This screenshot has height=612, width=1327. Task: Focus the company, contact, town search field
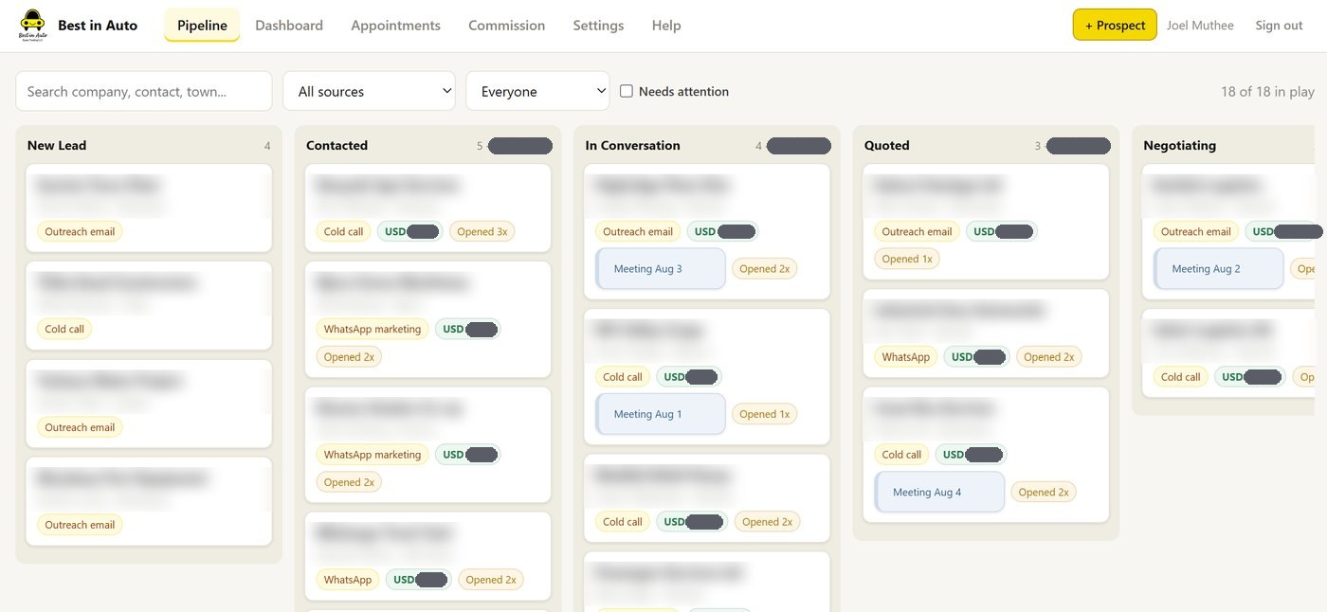click(144, 91)
